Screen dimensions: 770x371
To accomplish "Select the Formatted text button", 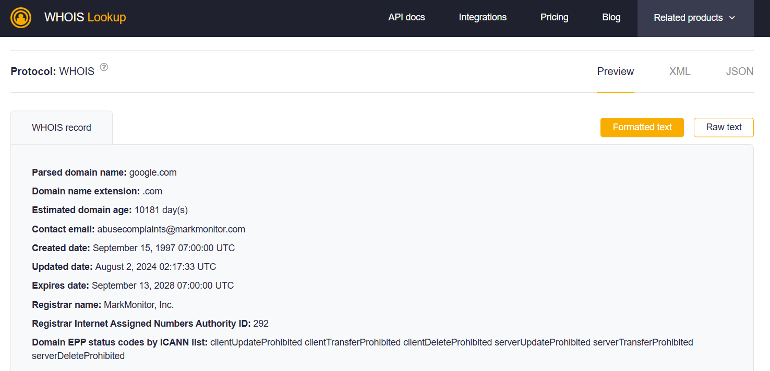I will [642, 127].
